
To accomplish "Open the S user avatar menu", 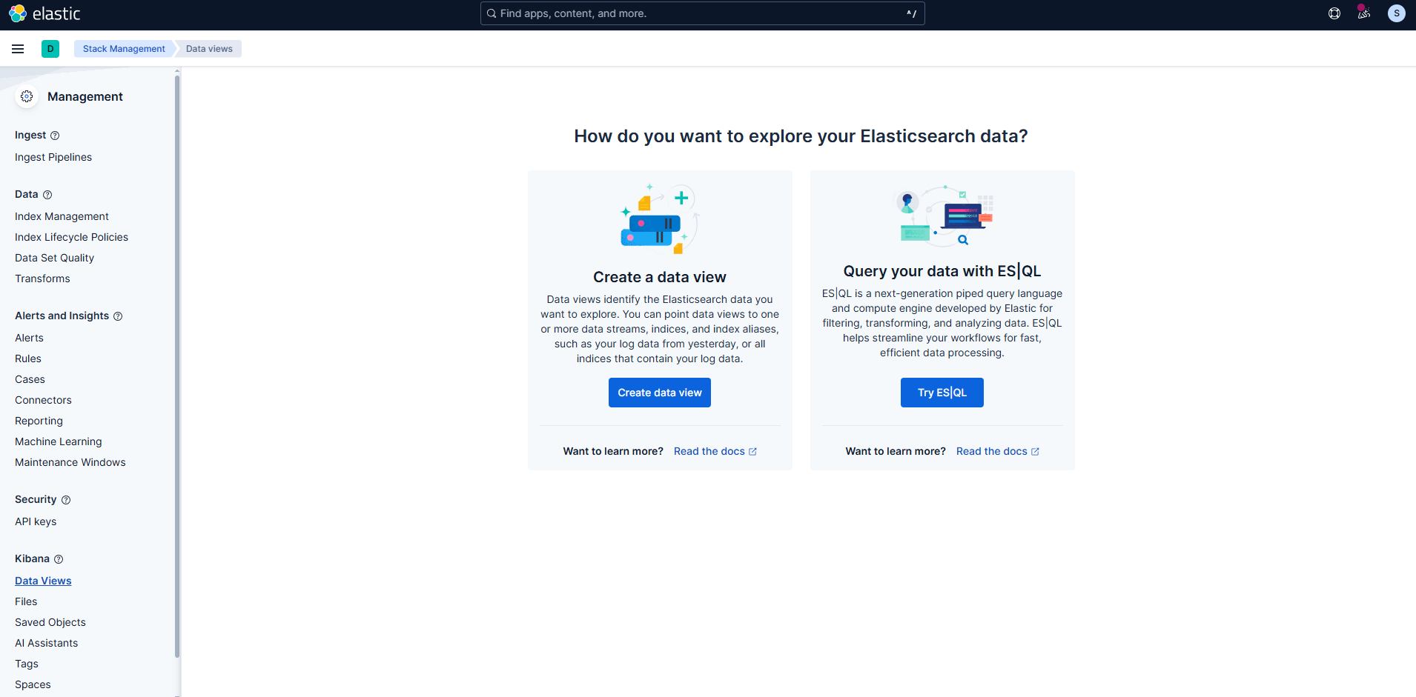I will [x=1397, y=13].
